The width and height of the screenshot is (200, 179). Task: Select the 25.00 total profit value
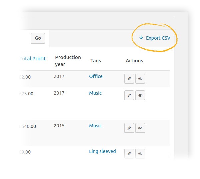(26, 94)
